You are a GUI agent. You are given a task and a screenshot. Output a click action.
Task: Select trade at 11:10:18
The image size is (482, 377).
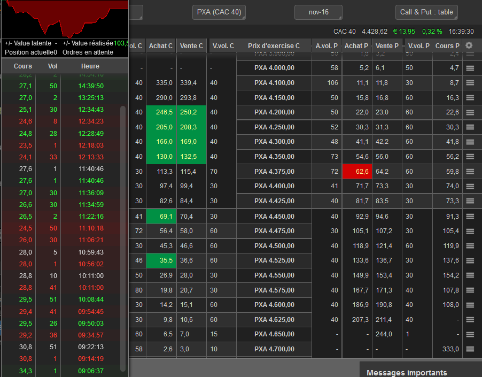[61, 228]
